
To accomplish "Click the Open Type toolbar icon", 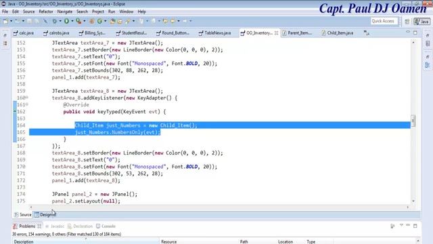I will (112, 21).
